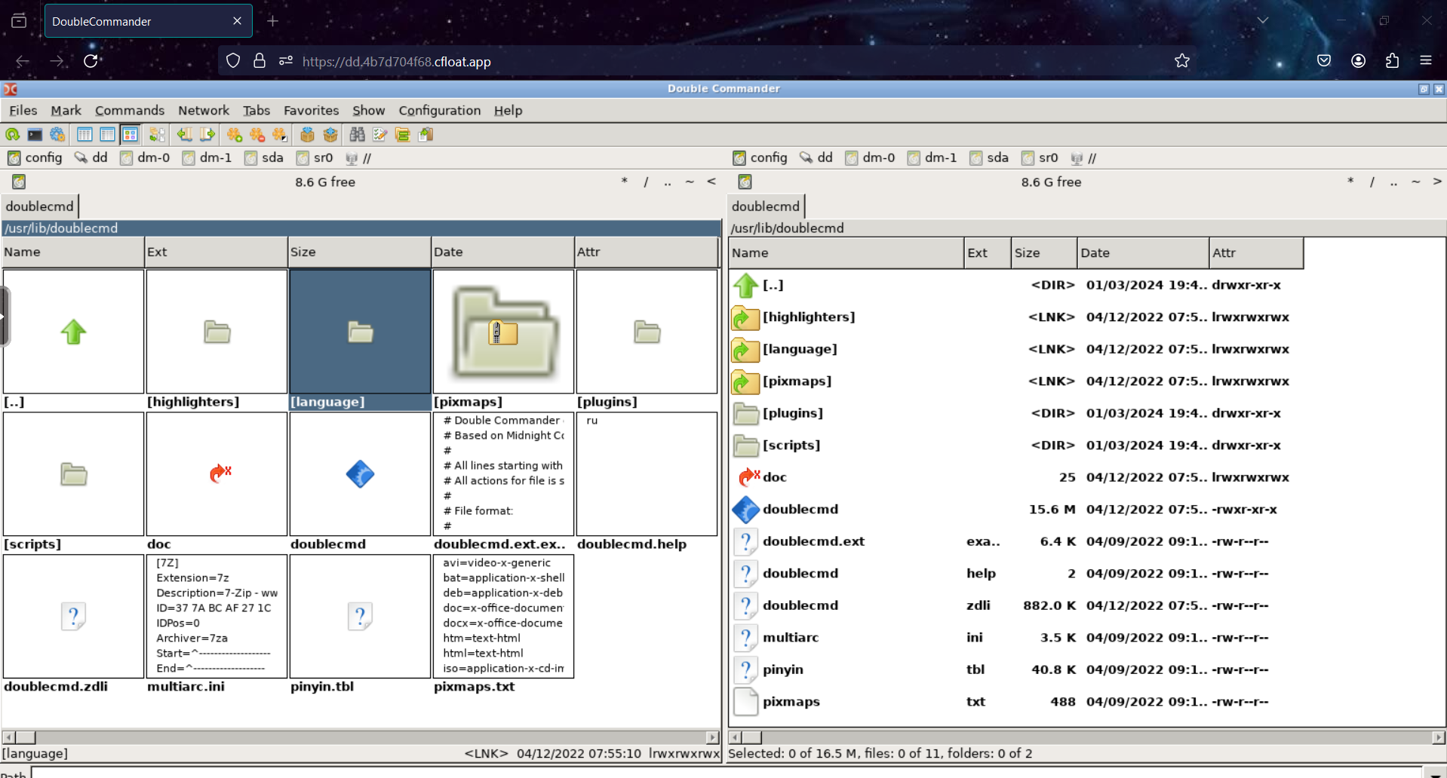Open the Commands menu
The width and height of the screenshot is (1447, 778).
pyautogui.click(x=129, y=110)
